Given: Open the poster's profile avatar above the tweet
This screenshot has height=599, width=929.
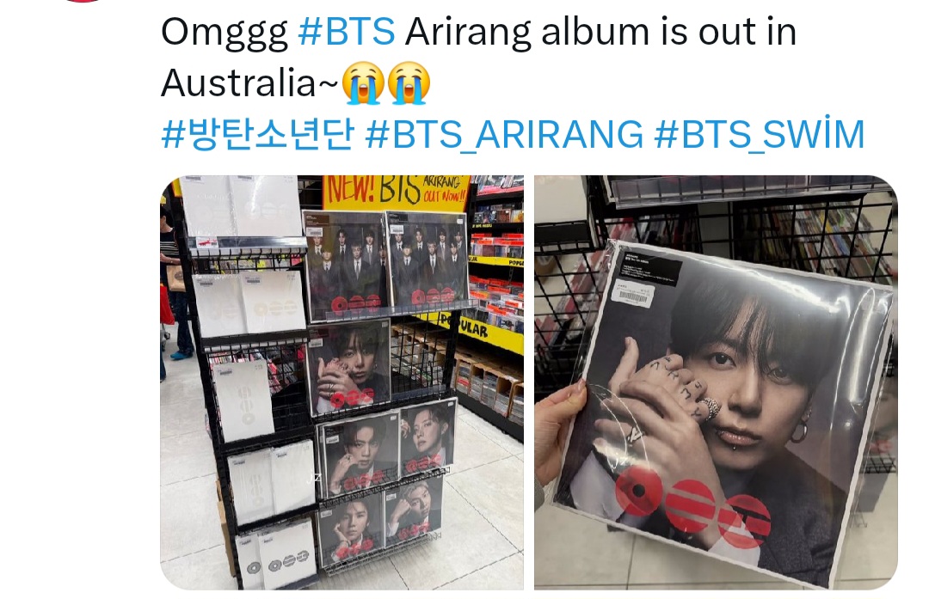Looking at the screenshot, I should (x=83, y=1).
